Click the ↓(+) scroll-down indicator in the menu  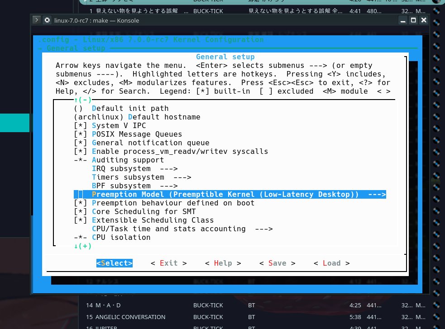click(x=83, y=246)
